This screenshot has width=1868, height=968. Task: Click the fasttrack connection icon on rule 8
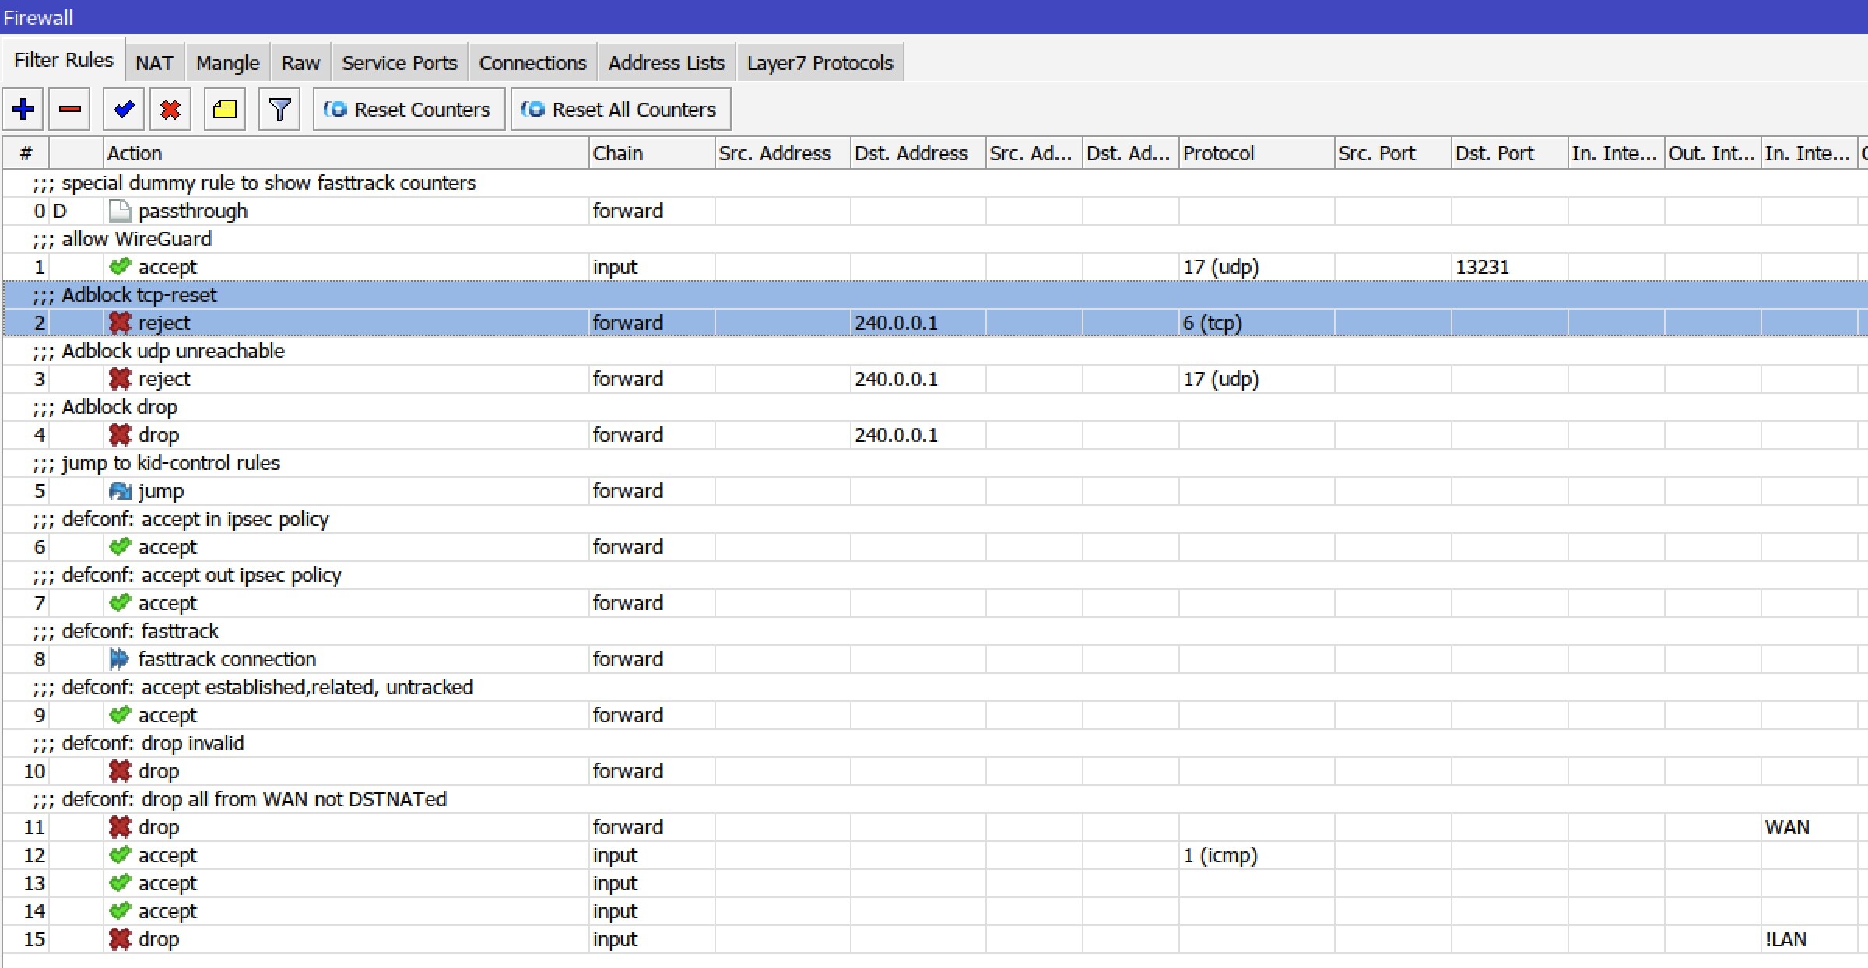click(120, 659)
